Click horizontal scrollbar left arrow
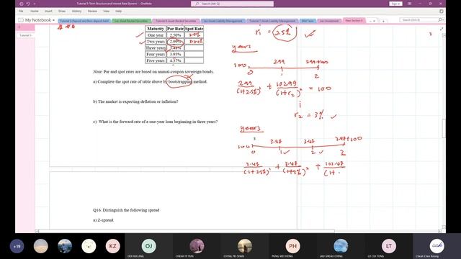Viewport: 461px width, 259px height. click(37, 231)
